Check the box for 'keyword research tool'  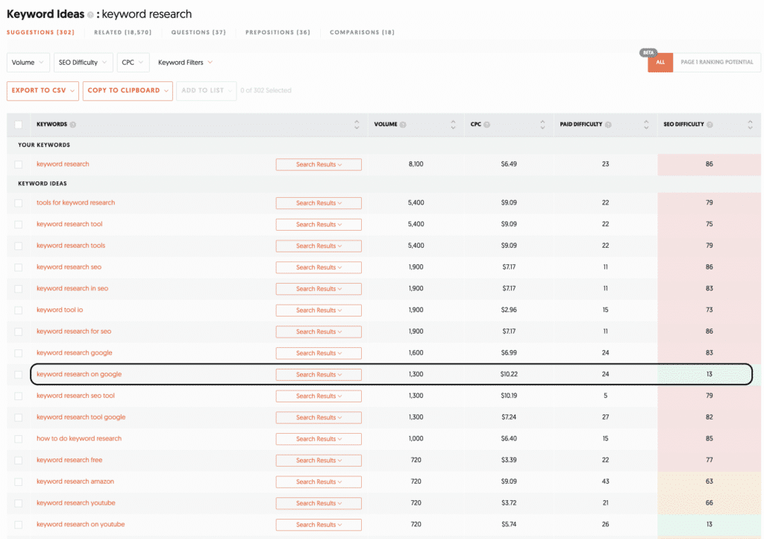point(19,224)
